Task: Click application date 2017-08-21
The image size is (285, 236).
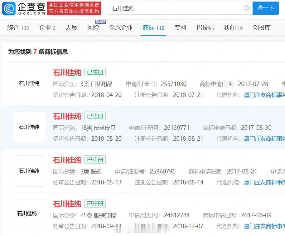Action: 242,171
